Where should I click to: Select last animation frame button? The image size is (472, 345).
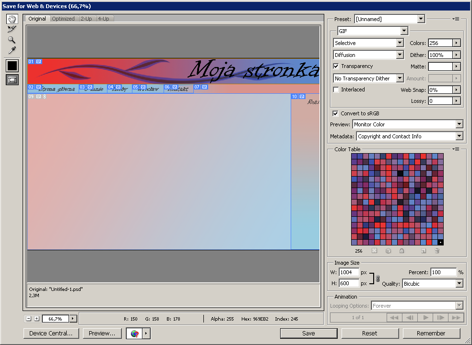tap(456, 317)
